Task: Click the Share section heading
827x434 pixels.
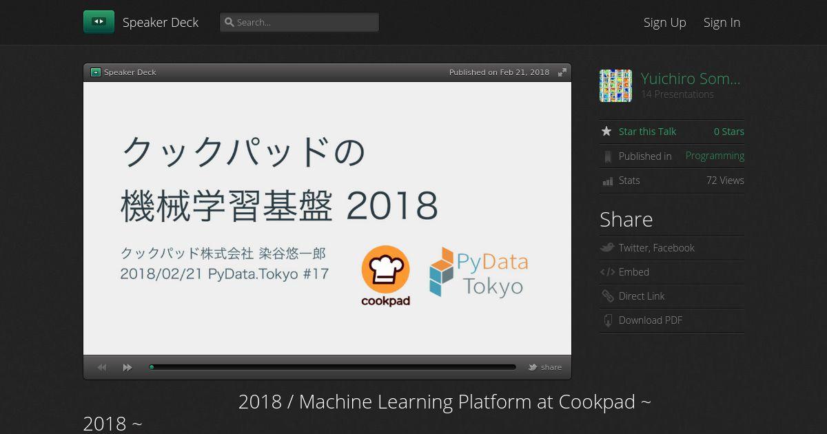Action: (x=626, y=220)
